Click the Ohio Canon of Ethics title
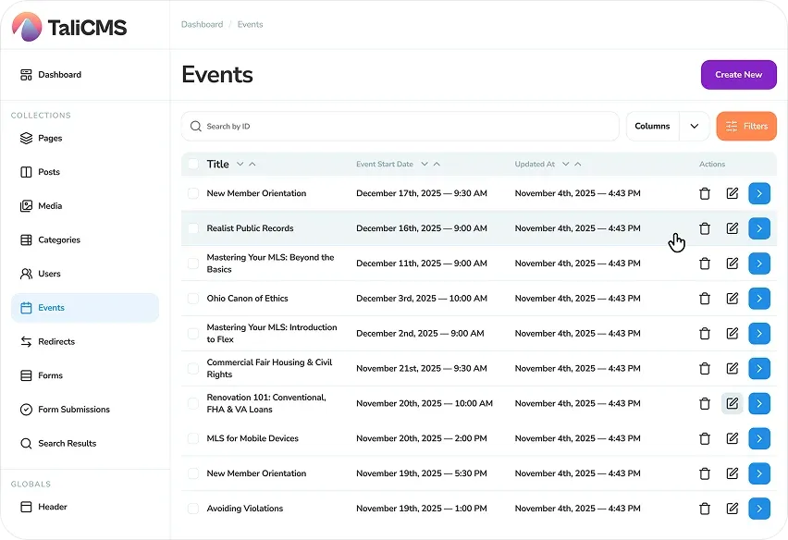The width and height of the screenshot is (788, 540). click(247, 299)
